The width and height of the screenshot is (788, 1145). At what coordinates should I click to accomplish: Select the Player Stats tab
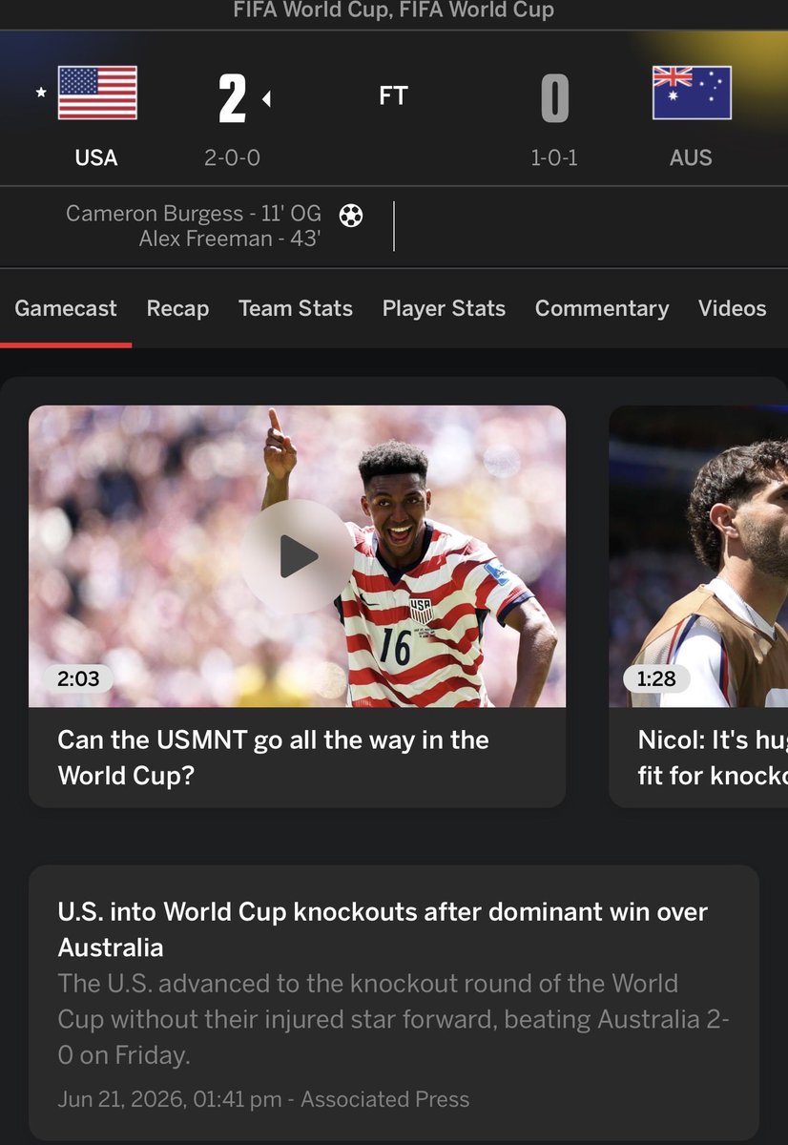coord(444,308)
